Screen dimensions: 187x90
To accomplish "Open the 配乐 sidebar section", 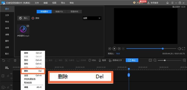I will tap(7, 54).
